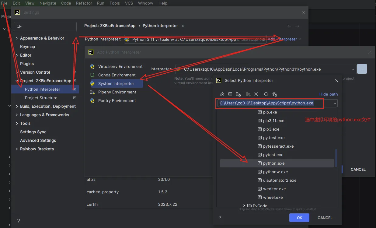
Task: Refresh the file tree
Action: click(x=266, y=94)
